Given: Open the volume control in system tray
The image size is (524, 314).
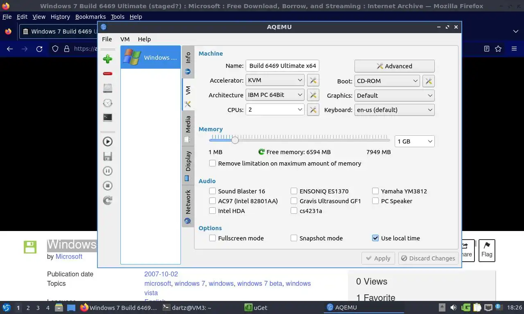Looking at the screenshot, I should pyautogui.click(x=454, y=307).
